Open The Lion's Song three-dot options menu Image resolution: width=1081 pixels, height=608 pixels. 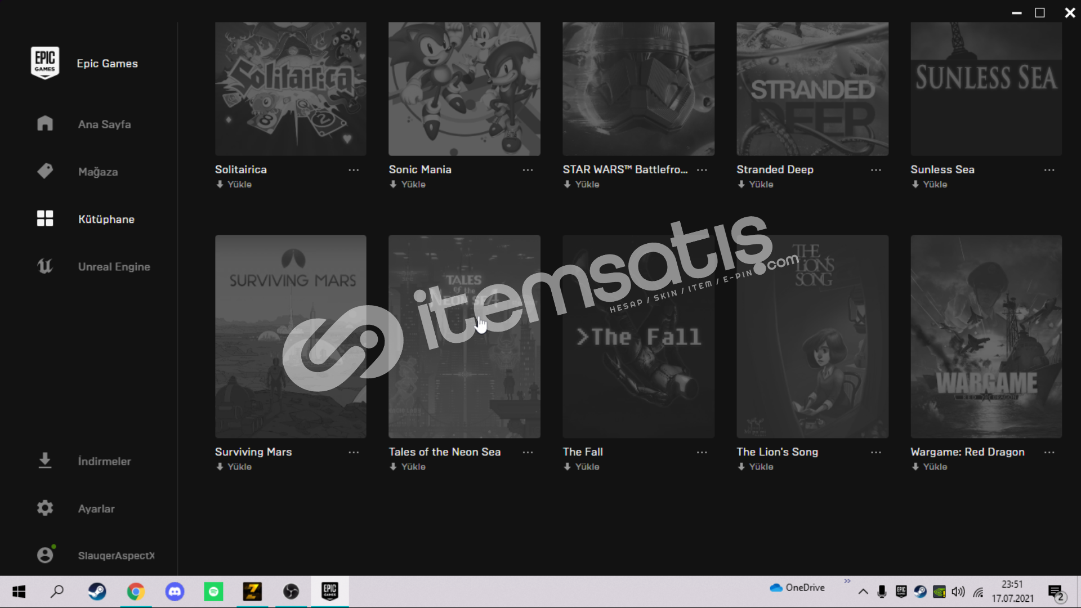(876, 453)
